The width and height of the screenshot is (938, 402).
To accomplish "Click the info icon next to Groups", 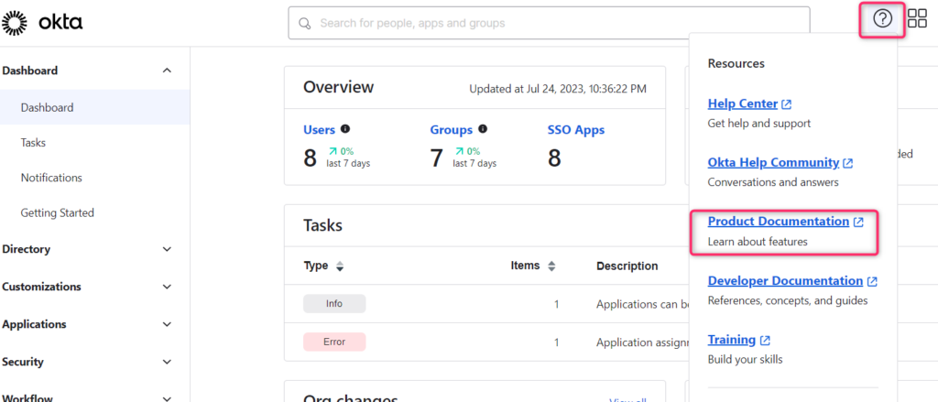I will pos(483,128).
